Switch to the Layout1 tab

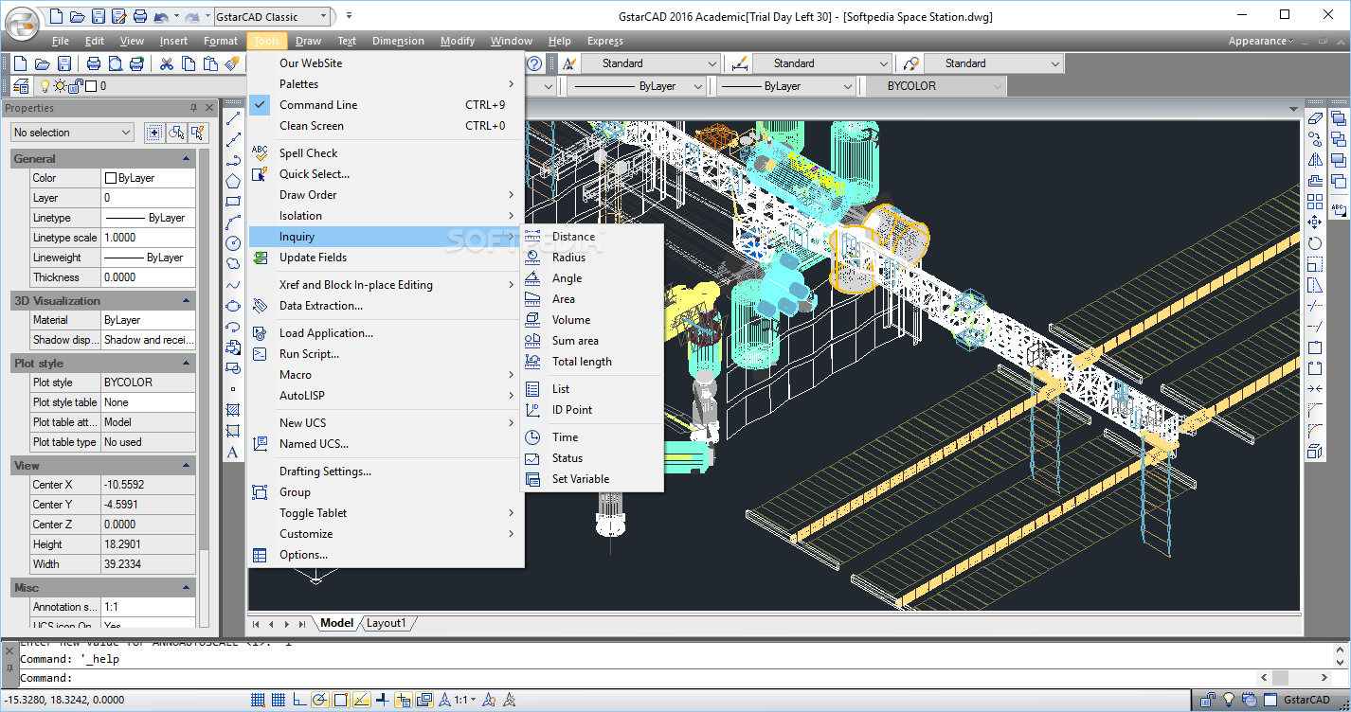click(x=387, y=623)
